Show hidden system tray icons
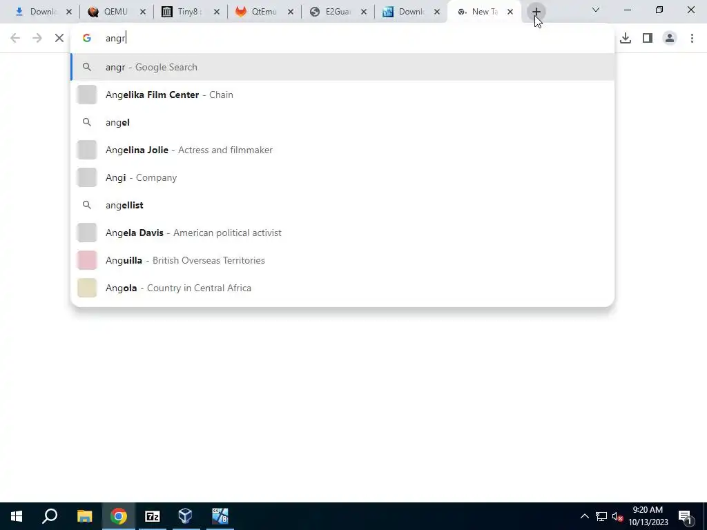Screen dimensions: 707x530 584,516
